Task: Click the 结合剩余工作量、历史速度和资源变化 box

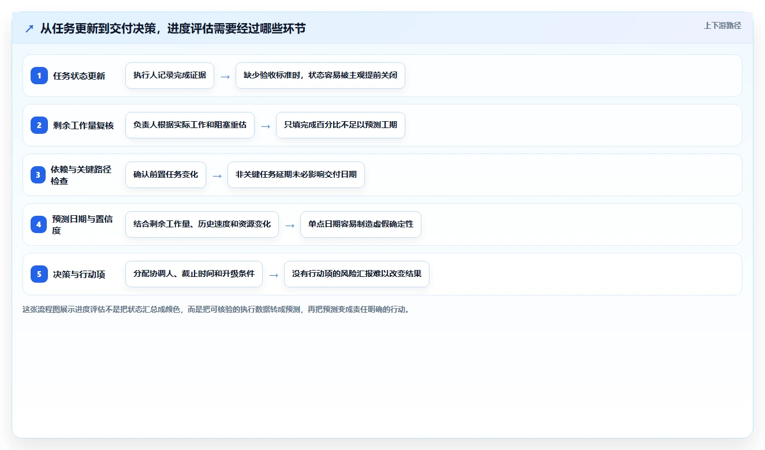Action: pyautogui.click(x=202, y=224)
